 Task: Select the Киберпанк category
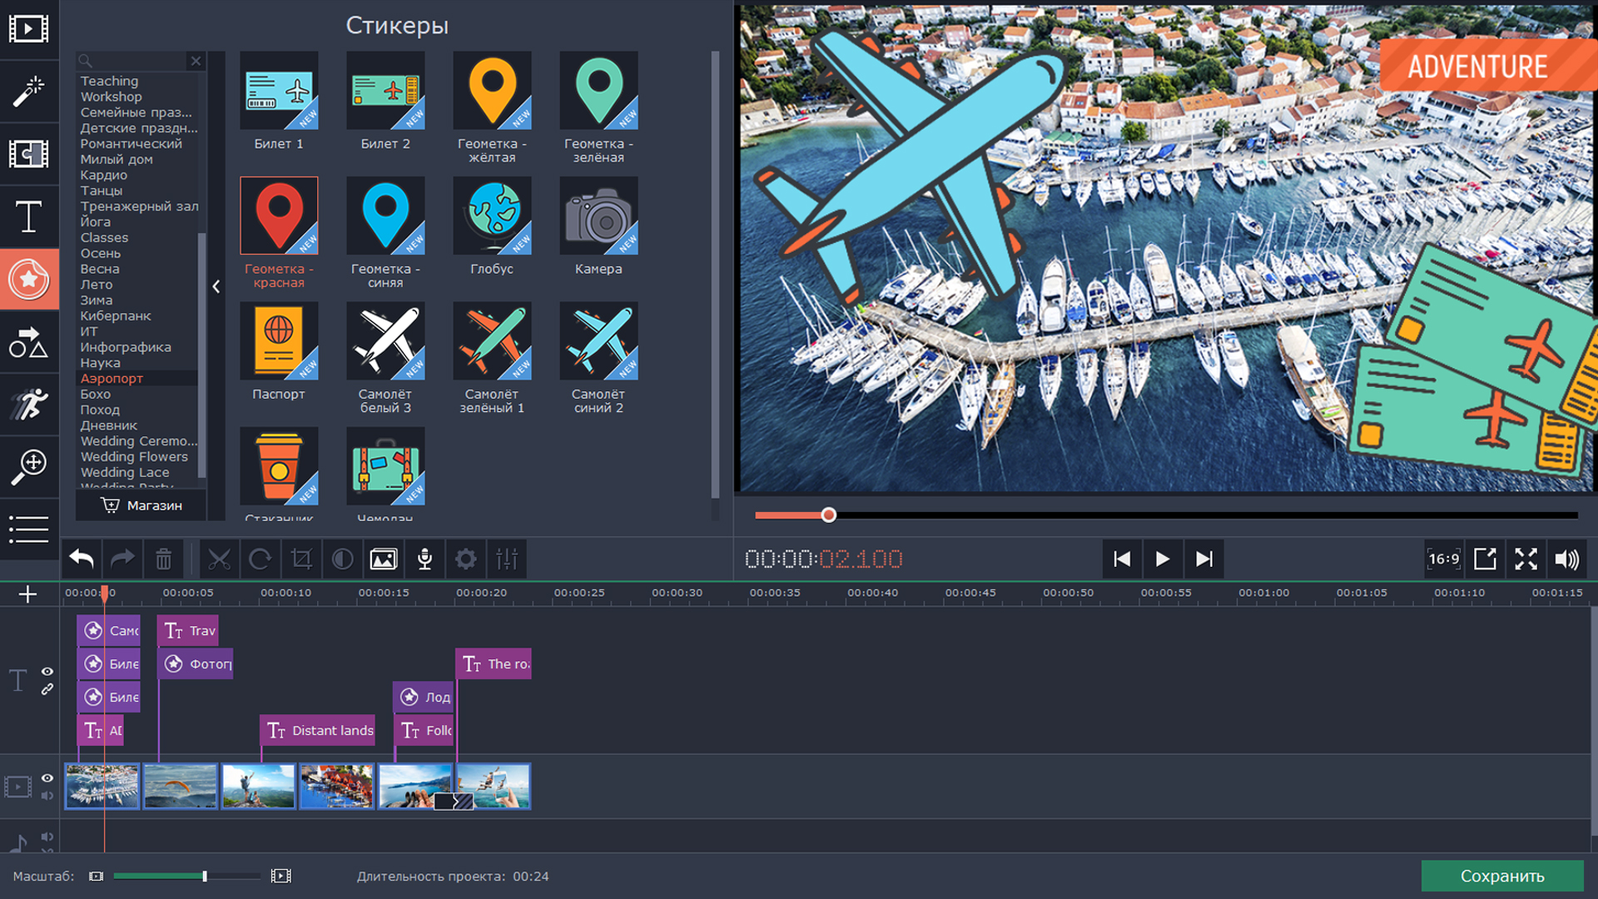pos(116,316)
